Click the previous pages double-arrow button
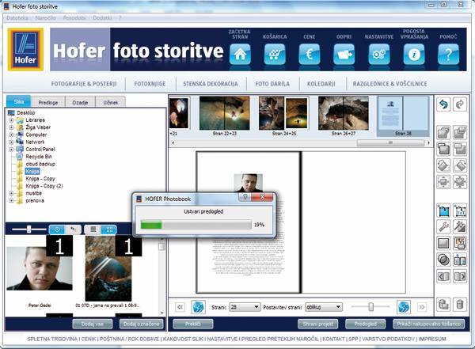Screen dimensions: 475x349 tap(180, 307)
